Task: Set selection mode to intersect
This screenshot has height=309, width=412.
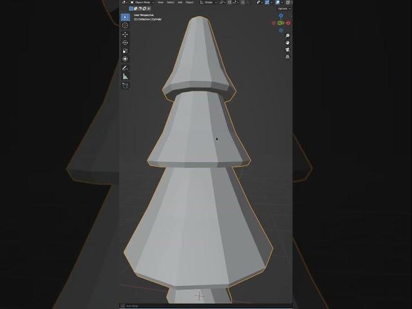Action: [x=149, y=8]
